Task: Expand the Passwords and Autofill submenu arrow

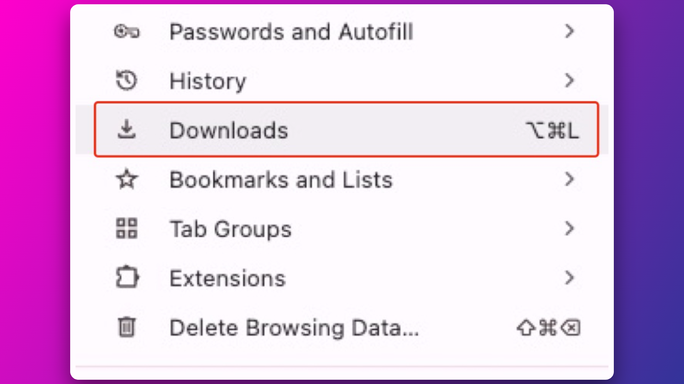Action: [x=569, y=31]
